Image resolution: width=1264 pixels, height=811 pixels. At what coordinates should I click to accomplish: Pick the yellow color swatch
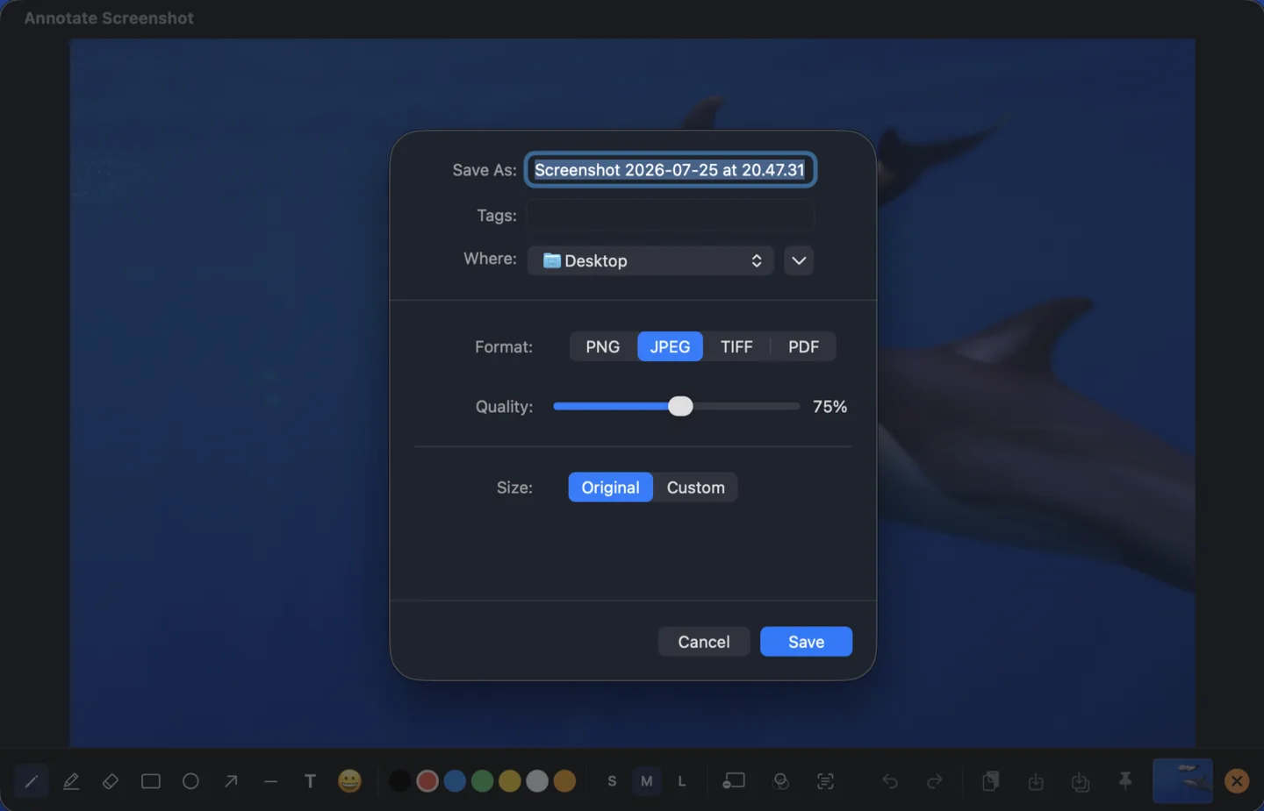[510, 780]
